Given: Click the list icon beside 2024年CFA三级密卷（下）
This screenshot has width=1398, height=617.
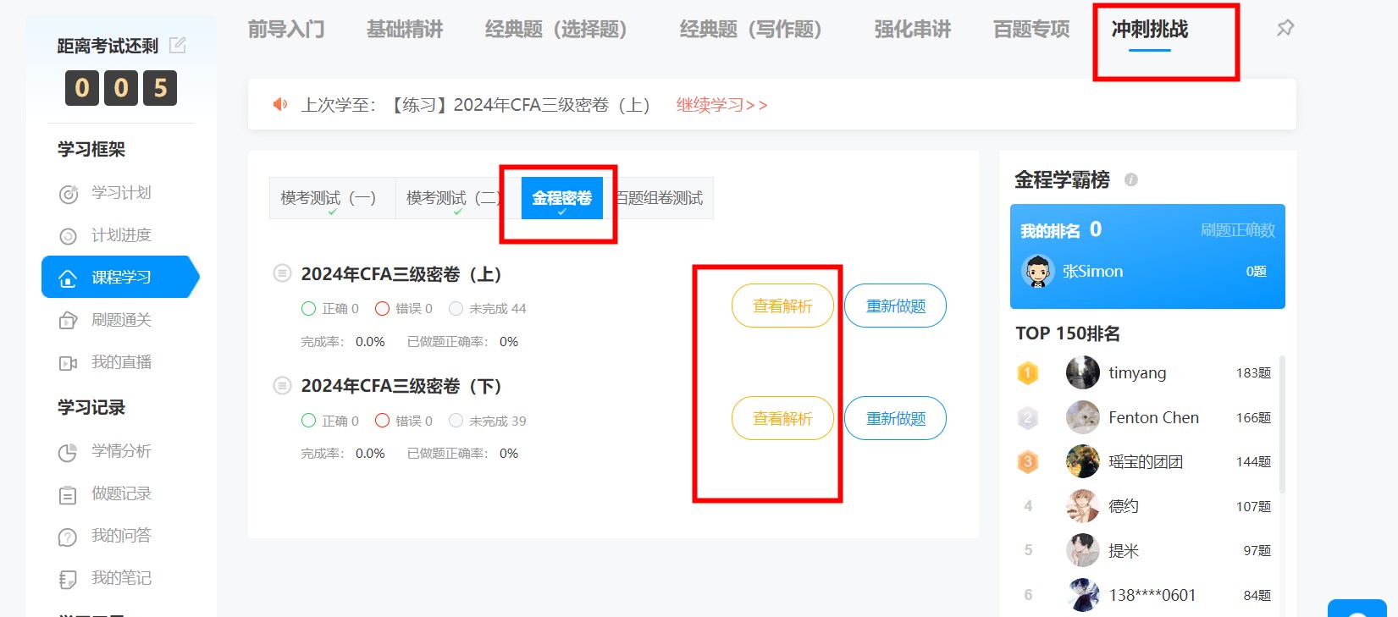Looking at the screenshot, I should click(282, 386).
